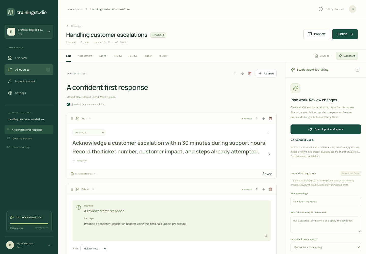
Task: Switch to the History tab
Action: (163, 56)
